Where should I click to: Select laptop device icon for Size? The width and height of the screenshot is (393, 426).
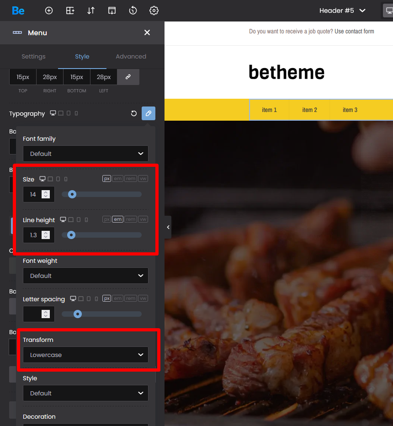click(x=50, y=179)
